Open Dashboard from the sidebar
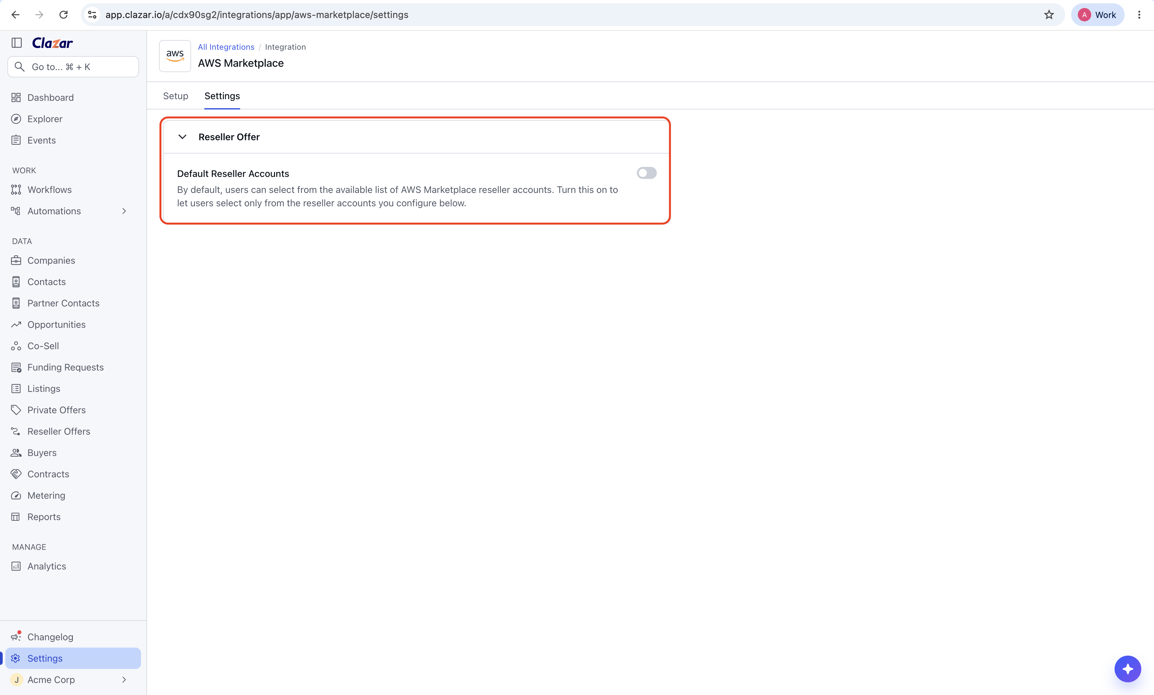This screenshot has height=695, width=1154. point(50,97)
